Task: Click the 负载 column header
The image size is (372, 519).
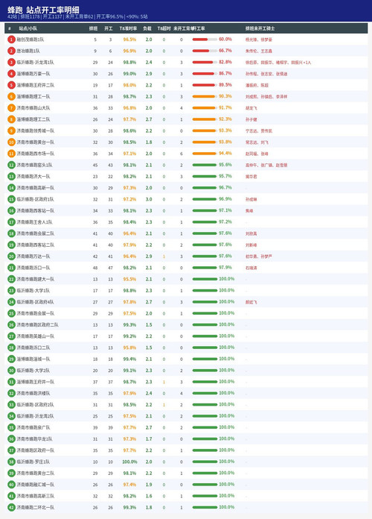Action: pyautogui.click(x=147, y=29)
